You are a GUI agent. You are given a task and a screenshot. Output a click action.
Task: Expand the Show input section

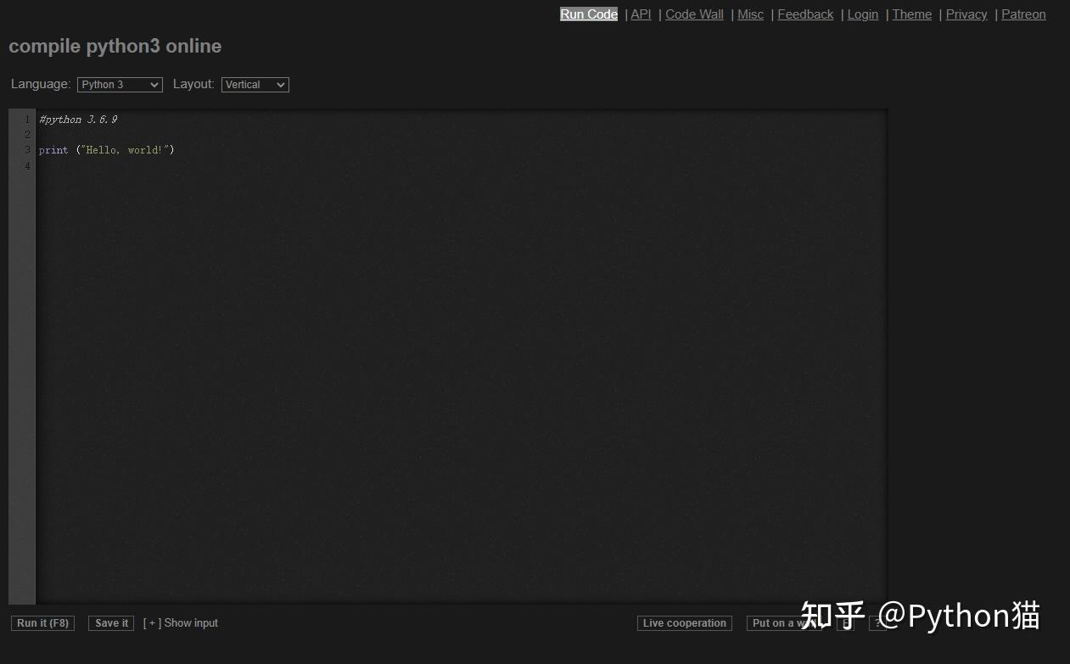coord(181,622)
